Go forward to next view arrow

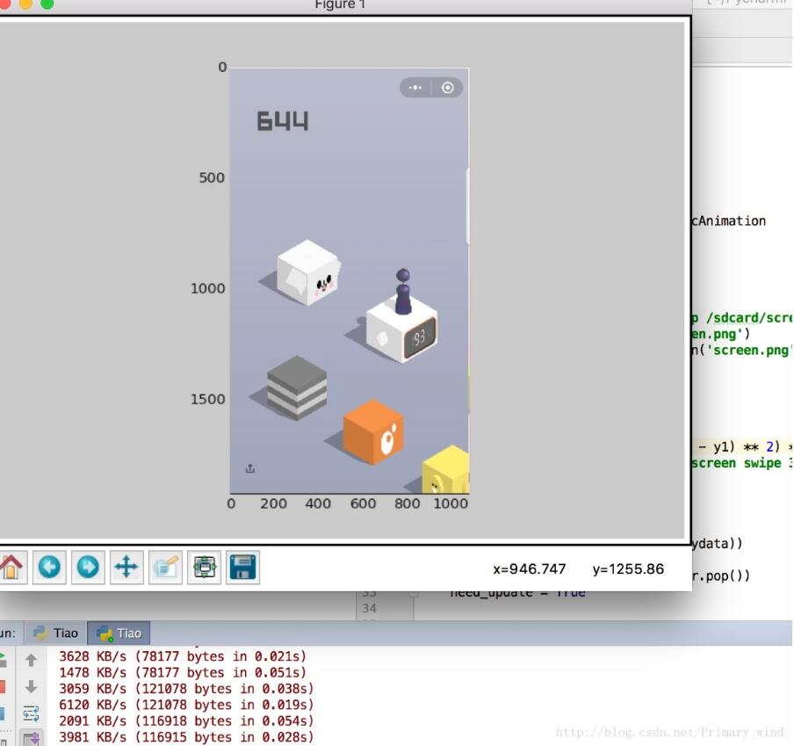[x=88, y=567]
